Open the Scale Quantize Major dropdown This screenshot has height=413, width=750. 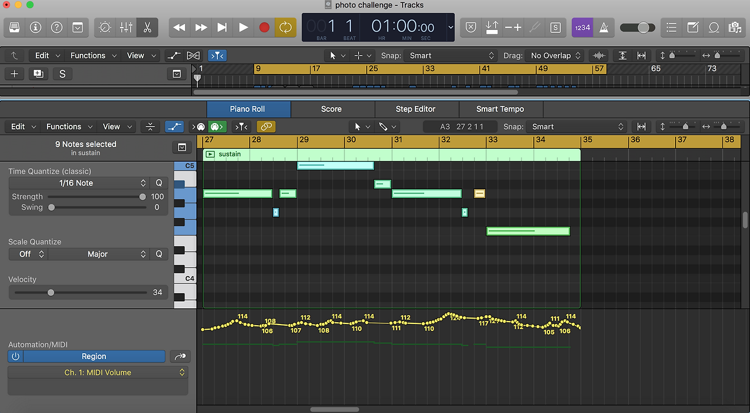pyautogui.click(x=98, y=254)
